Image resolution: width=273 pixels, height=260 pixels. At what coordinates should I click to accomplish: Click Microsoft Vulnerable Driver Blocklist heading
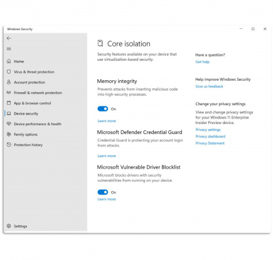pos(139,167)
